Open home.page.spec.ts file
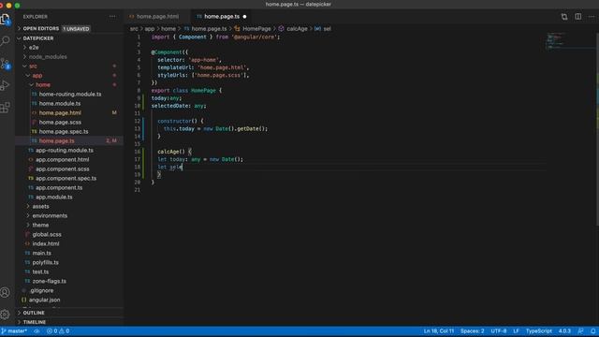 click(x=64, y=131)
